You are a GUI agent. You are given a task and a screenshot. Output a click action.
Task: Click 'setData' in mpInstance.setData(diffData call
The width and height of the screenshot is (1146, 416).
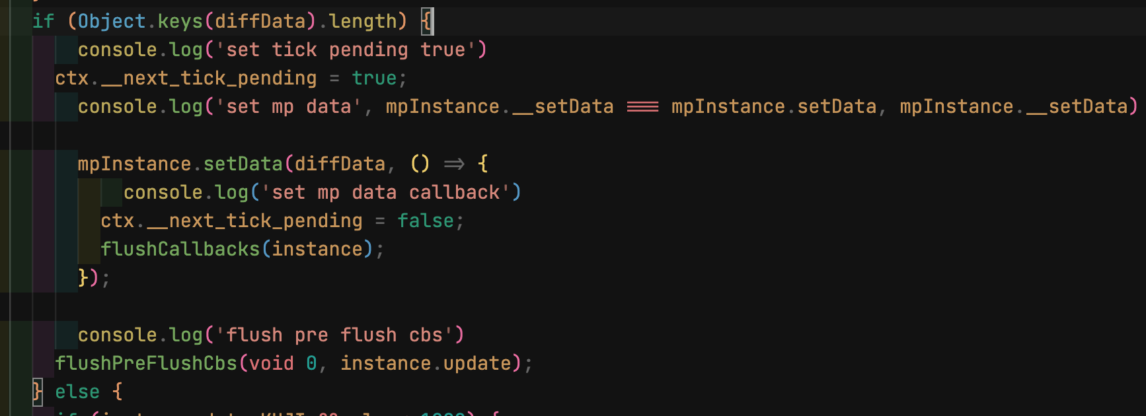[243, 164]
